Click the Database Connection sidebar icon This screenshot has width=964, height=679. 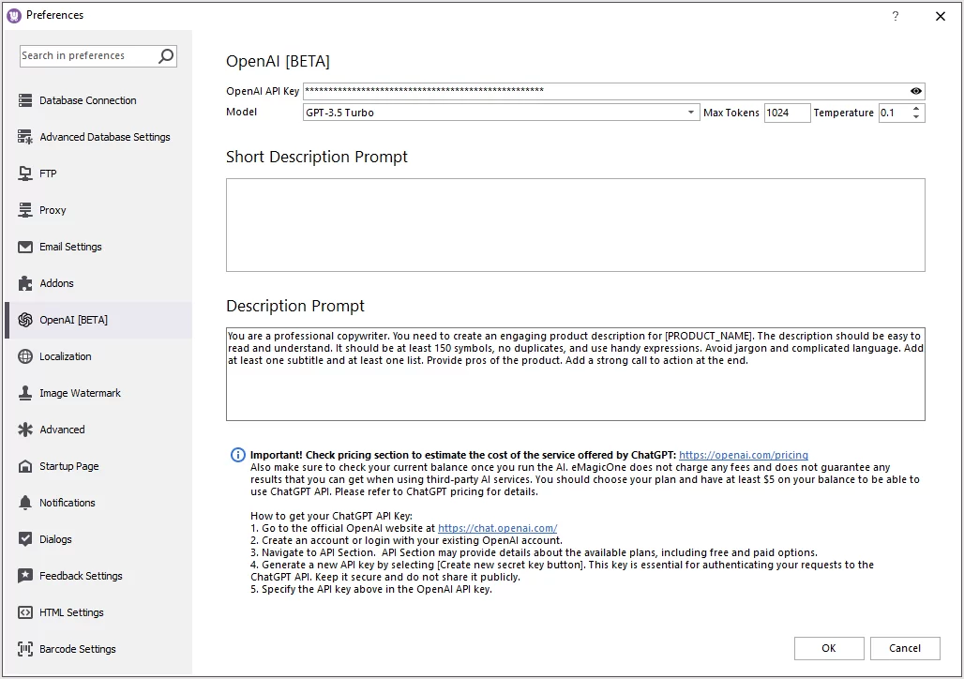25,100
